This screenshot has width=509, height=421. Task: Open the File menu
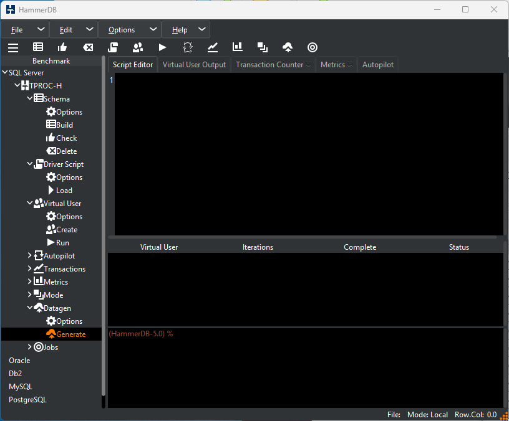click(25, 29)
